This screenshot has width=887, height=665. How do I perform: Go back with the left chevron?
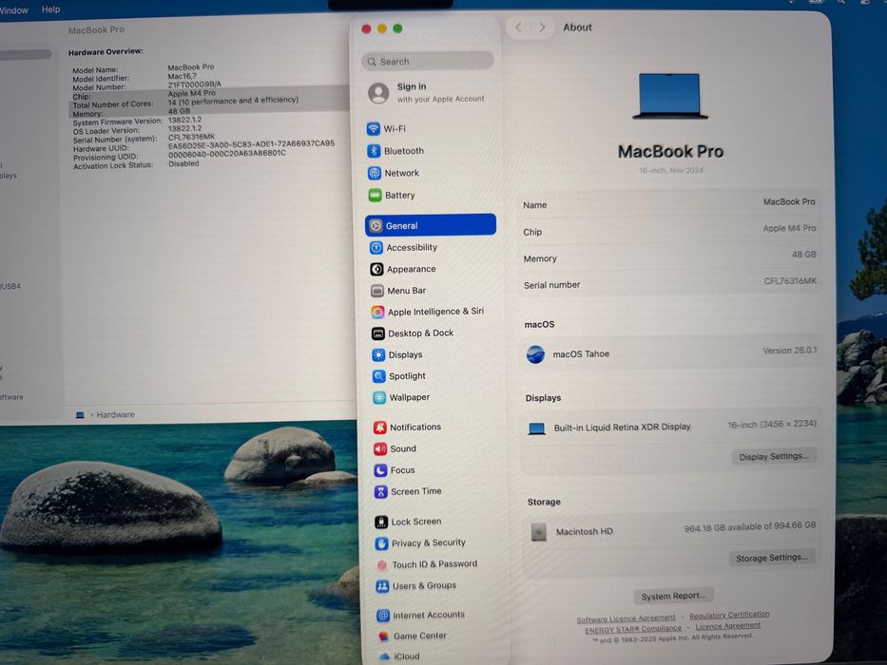coord(519,28)
